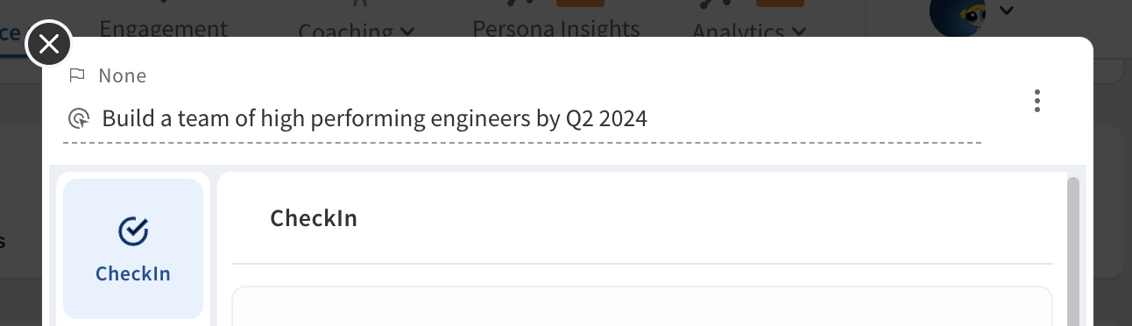Expand the chevron next to profile avatar
The width and height of the screenshot is (1132, 326).
click(1007, 11)
